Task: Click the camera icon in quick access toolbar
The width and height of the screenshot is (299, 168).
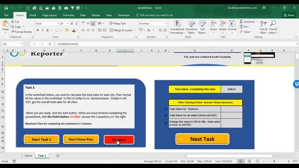Action: pyautogui.click(x=66, y=8)
